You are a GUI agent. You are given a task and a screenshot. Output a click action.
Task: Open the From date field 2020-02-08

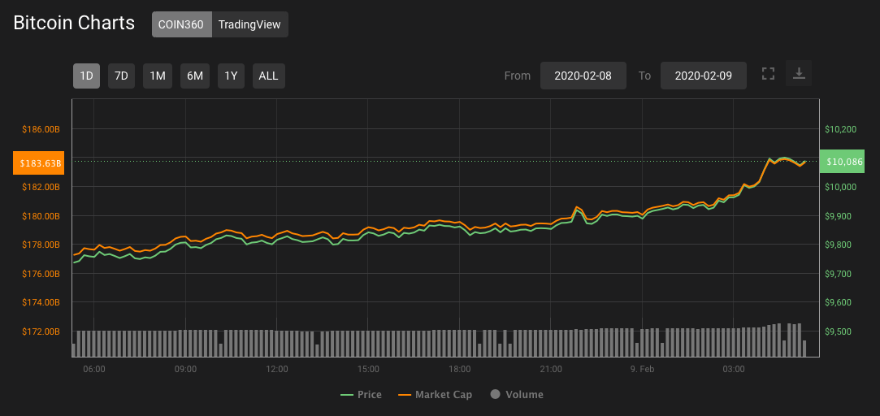[x=583, y=76]
